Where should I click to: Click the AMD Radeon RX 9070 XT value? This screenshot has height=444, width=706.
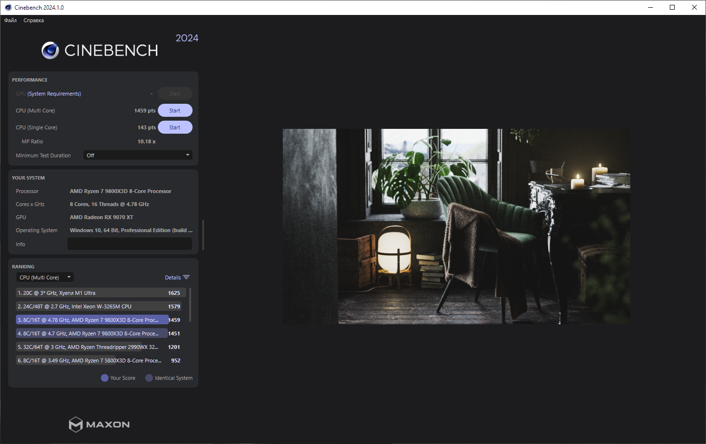click(x=101, y=217)
